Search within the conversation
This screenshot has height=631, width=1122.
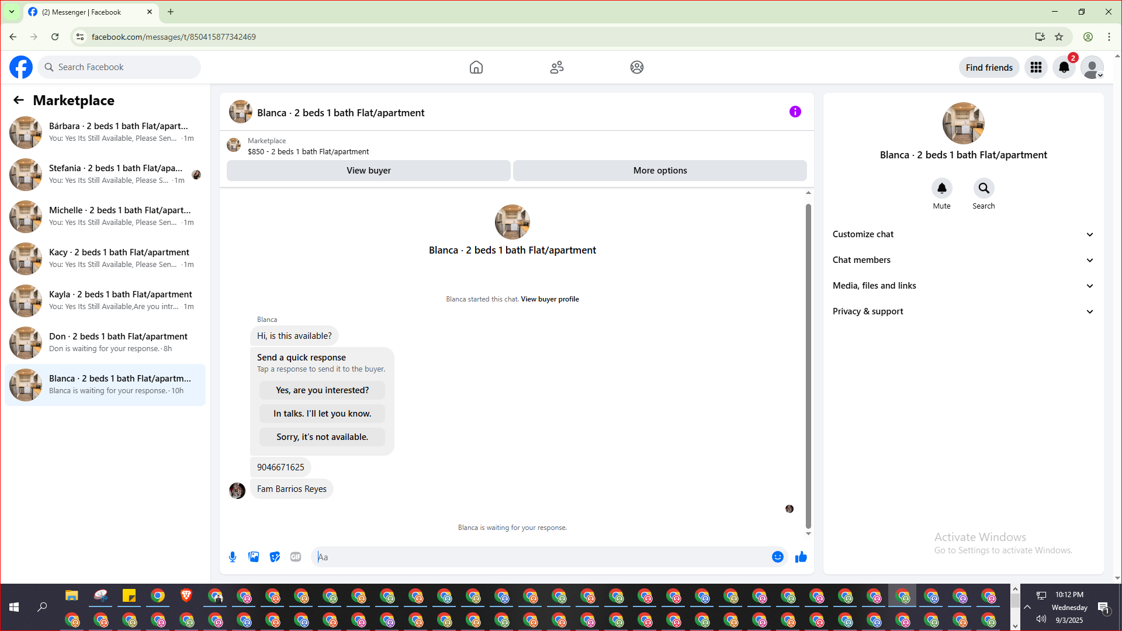point(984,188)
